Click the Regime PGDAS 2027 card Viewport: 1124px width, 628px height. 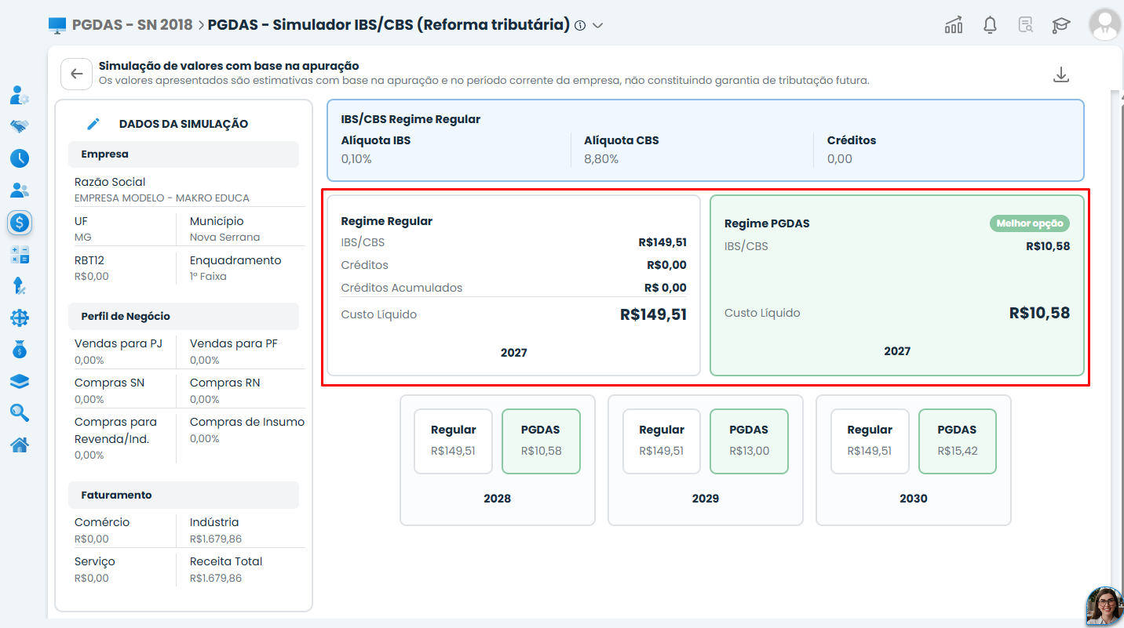coord(897,285)
